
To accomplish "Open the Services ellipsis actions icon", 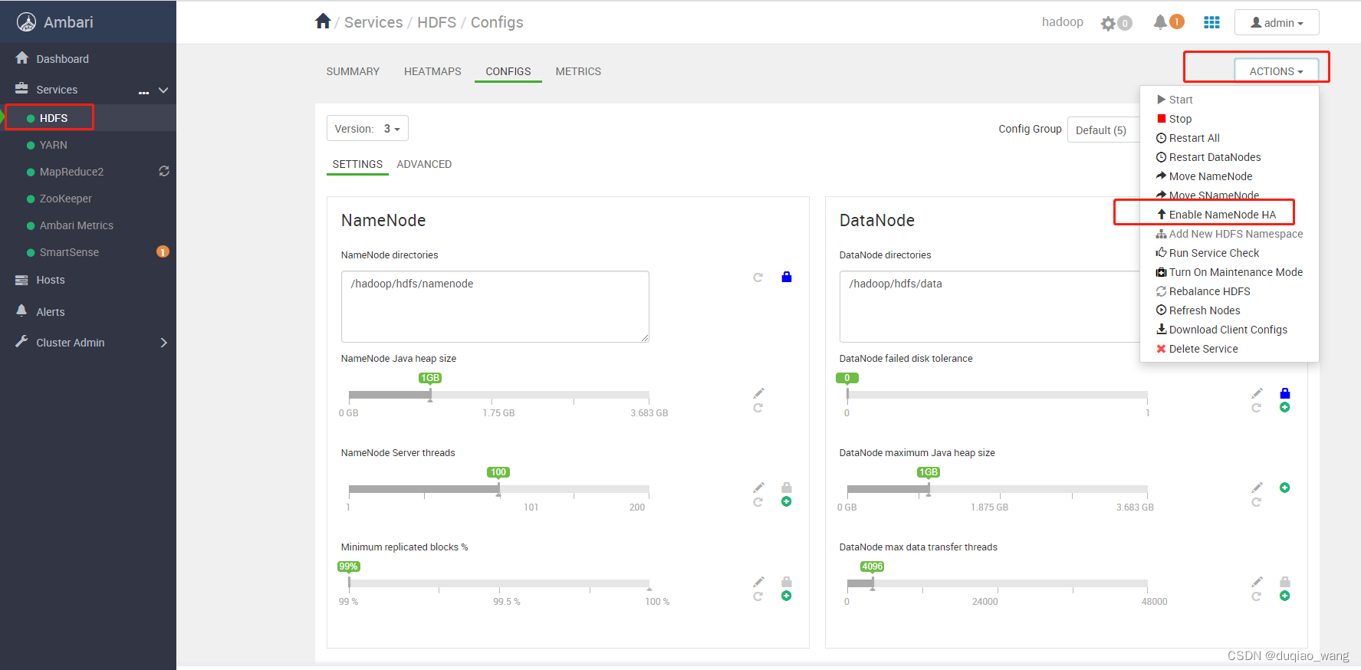I will [143, 91].
